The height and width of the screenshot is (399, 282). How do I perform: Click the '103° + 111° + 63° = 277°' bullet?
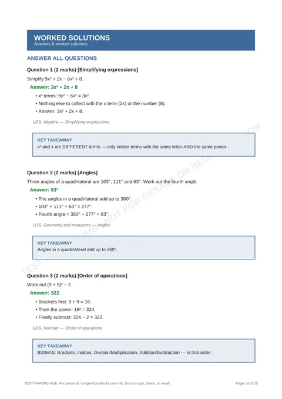[64, 207]
